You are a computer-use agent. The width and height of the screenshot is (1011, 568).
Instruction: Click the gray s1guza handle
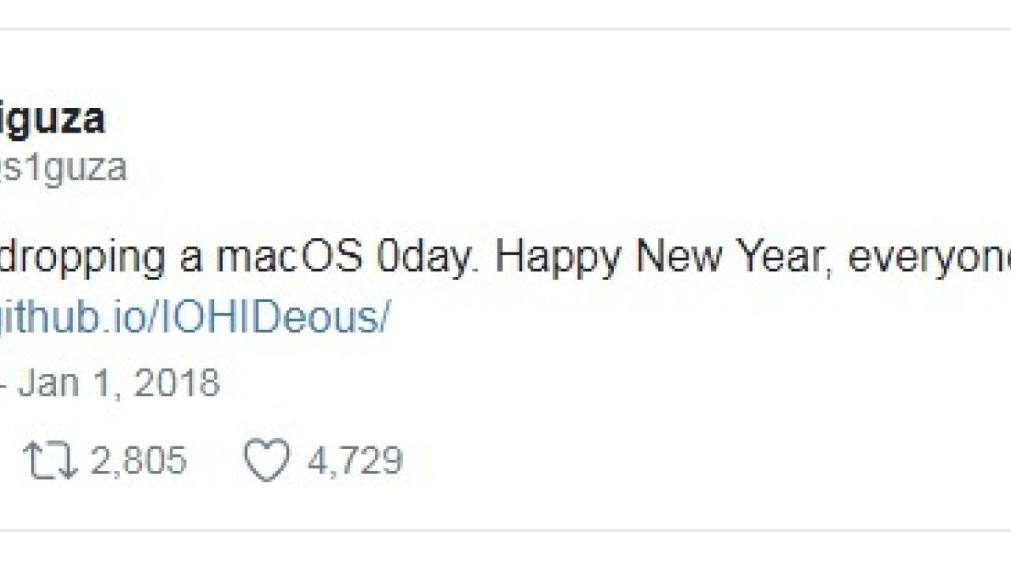tap(63, 168)
